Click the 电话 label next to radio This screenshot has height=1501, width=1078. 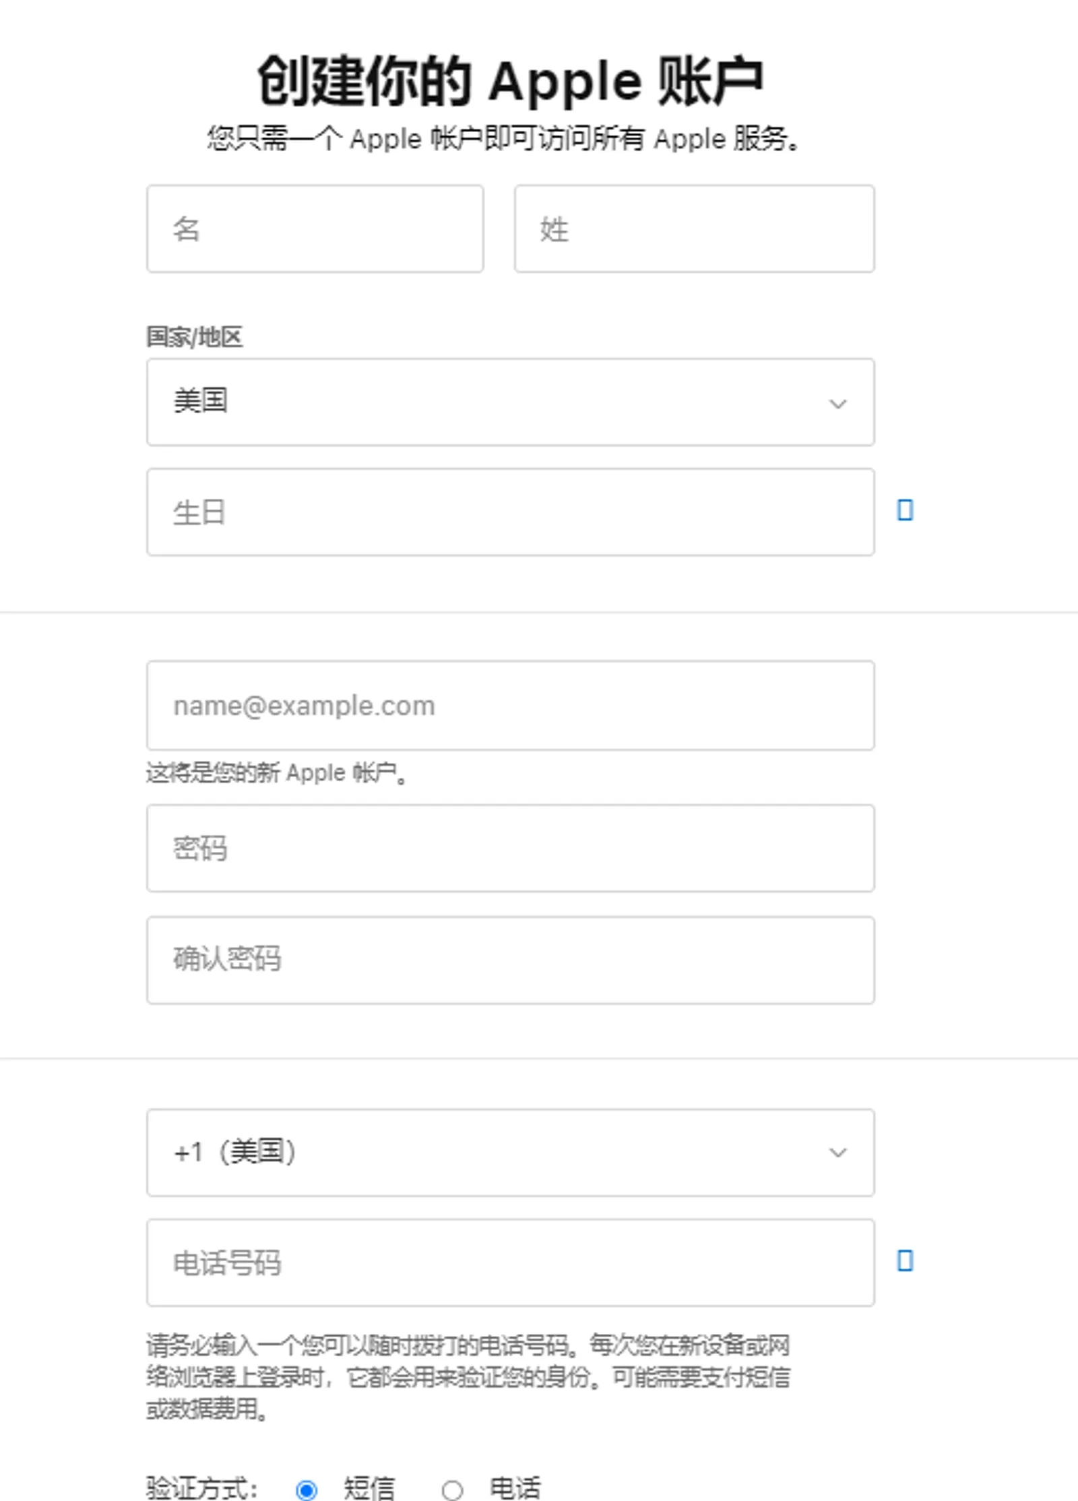[515, 1488]
